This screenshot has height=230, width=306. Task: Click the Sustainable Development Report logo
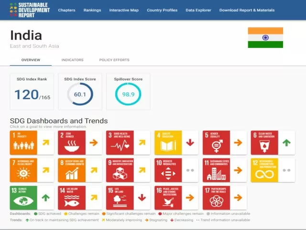click(30, 10)
